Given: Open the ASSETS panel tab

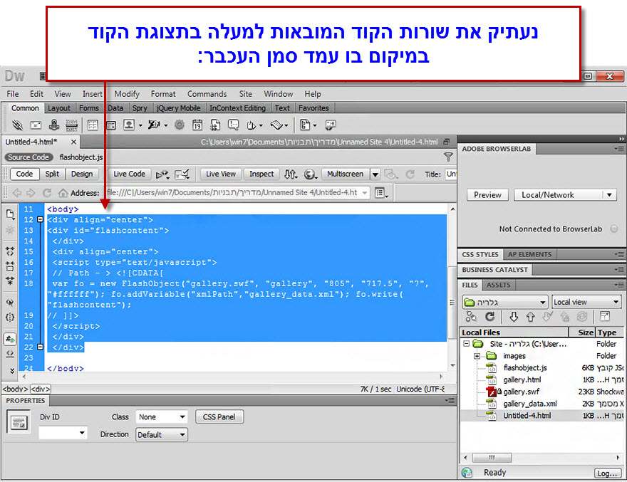Looking at the screenshot, I should point(498,285).
